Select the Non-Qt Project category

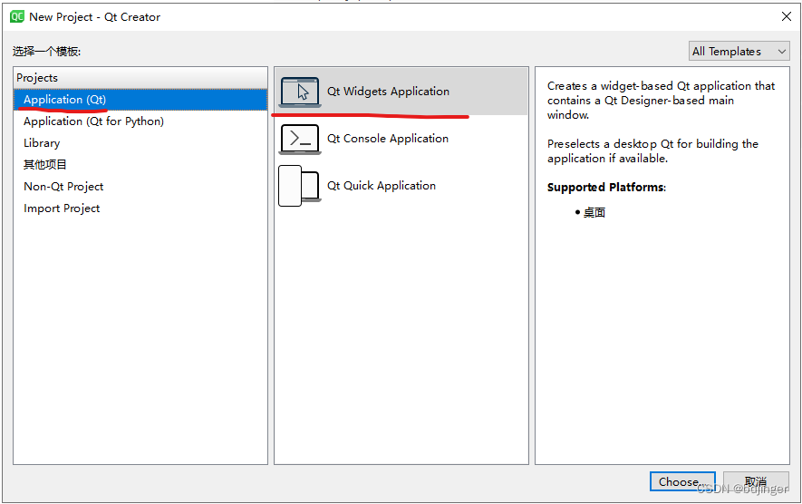[140, 186]
